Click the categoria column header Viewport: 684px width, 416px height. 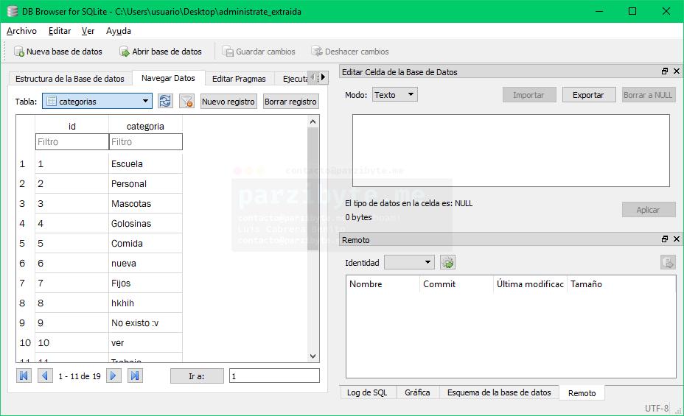pyautogui.click(x=146, y=127)
